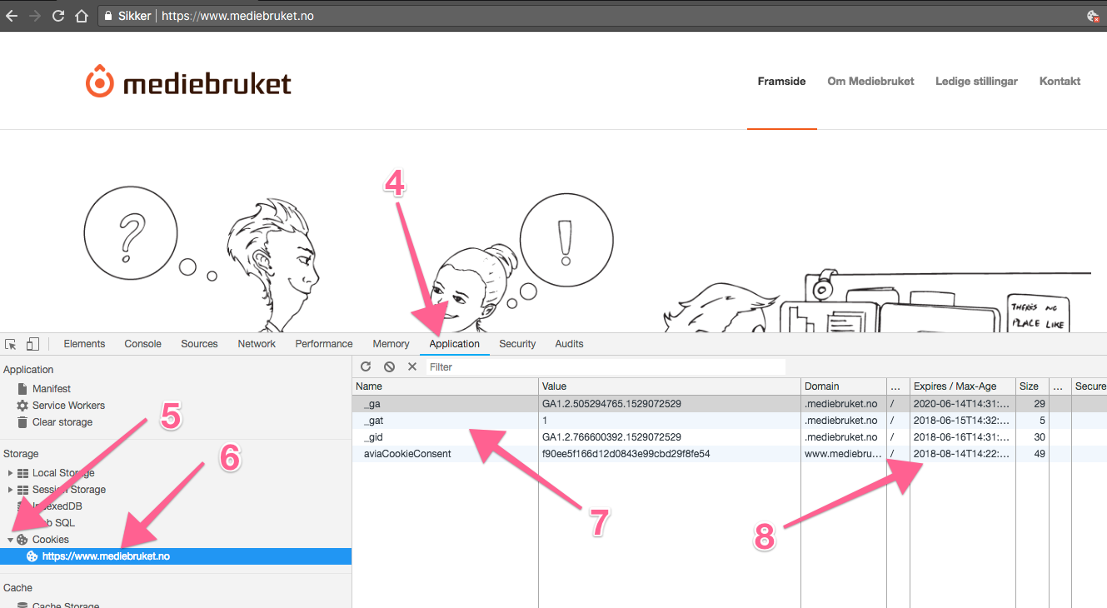The height and width of the screenshot is (608, 1107).
Task: Click the Cache section heading
Action: (17, 588)
